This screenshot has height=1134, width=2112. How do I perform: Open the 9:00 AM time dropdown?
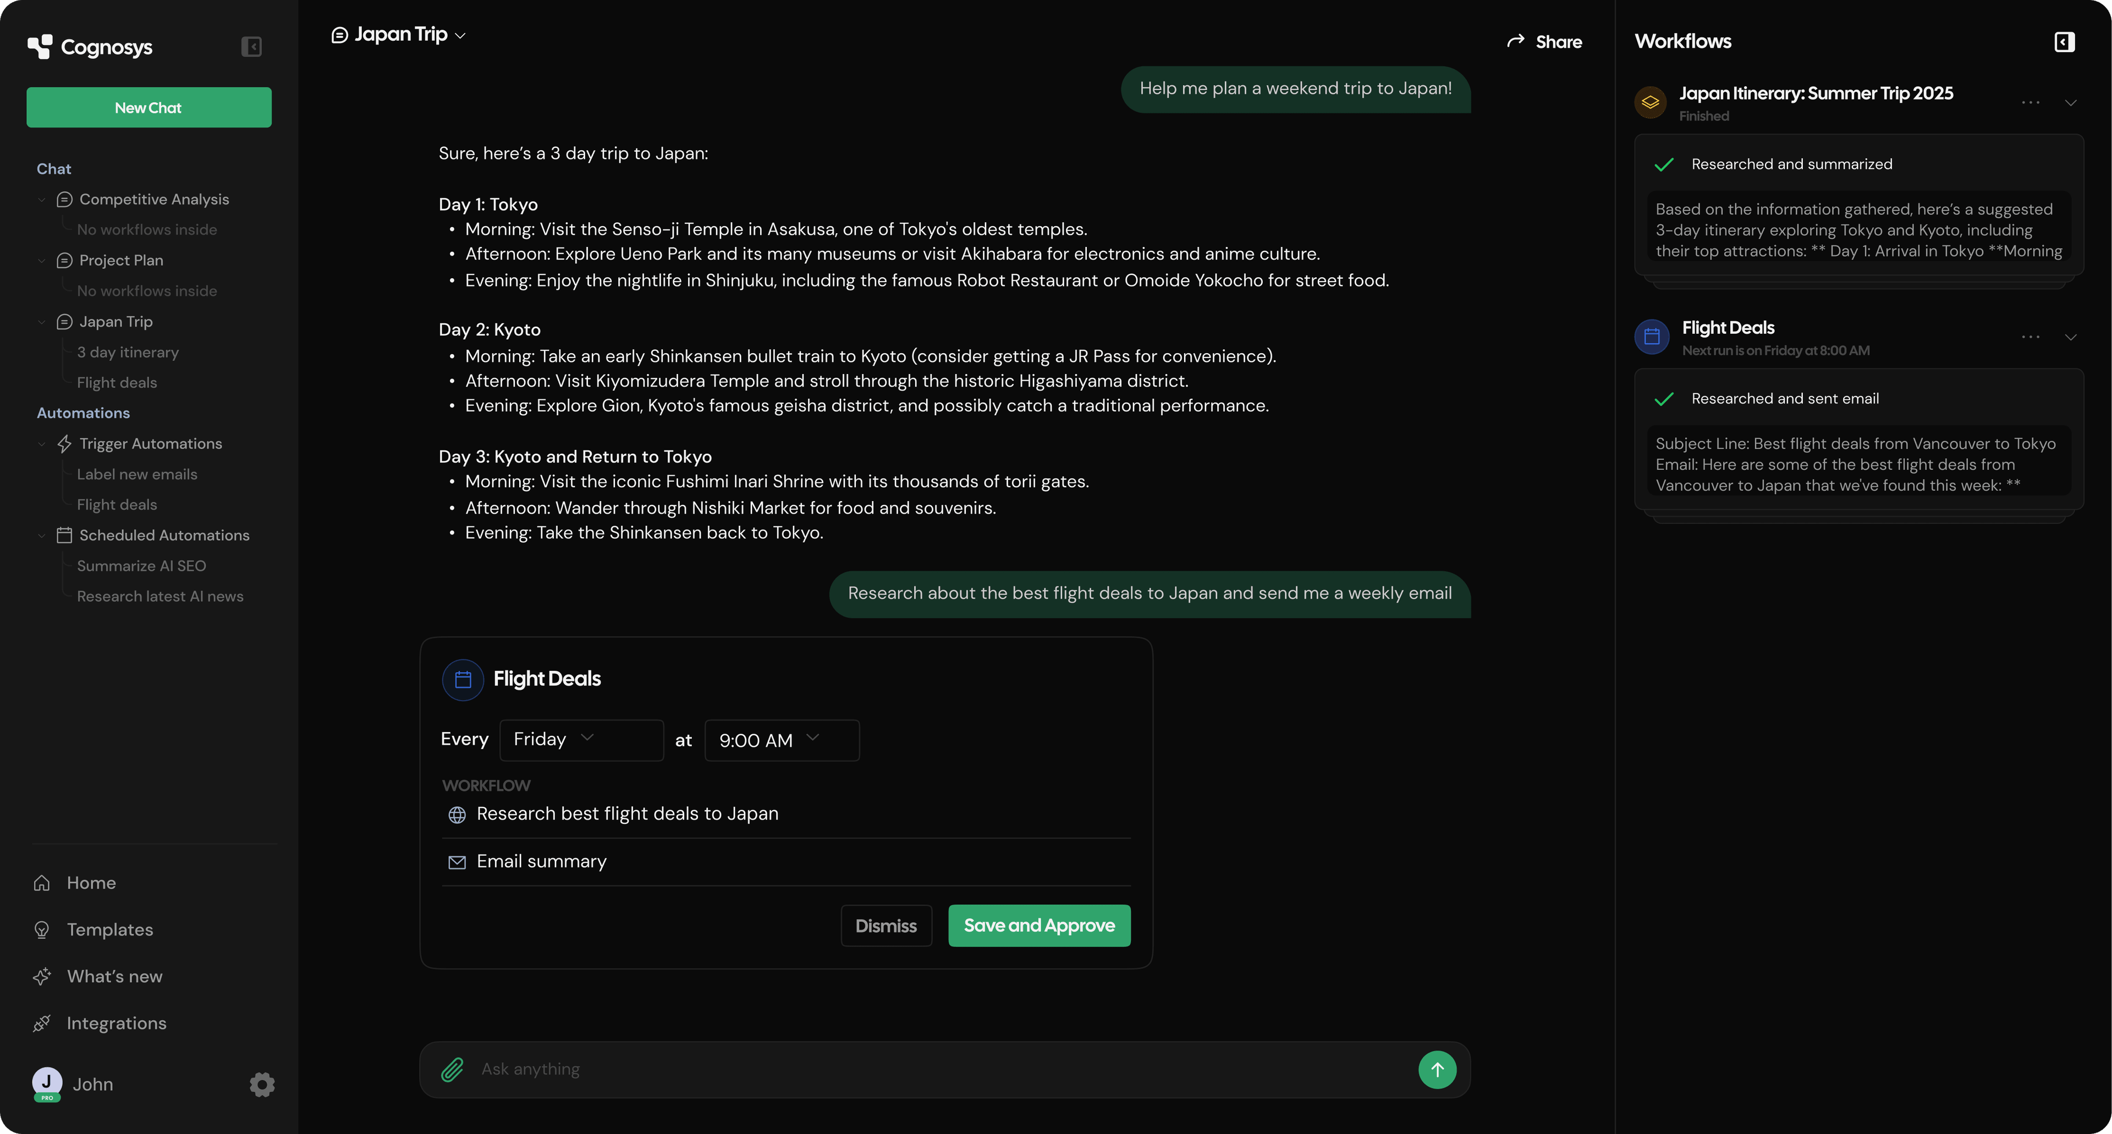[780, 740]
